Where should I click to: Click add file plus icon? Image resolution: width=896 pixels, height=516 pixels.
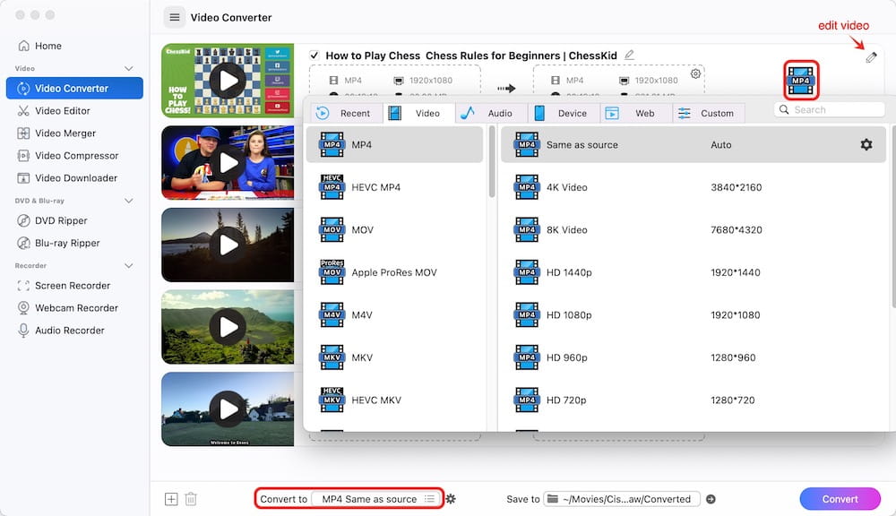tap(171, 499)
